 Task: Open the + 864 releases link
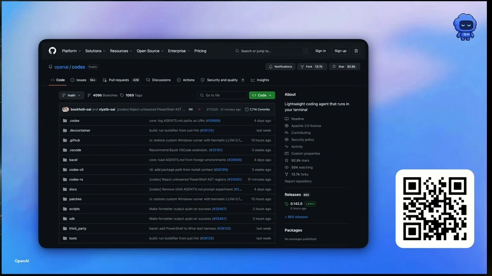point(296,217)
